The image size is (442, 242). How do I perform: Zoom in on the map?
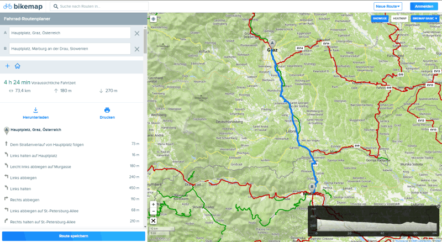[154, 204]
